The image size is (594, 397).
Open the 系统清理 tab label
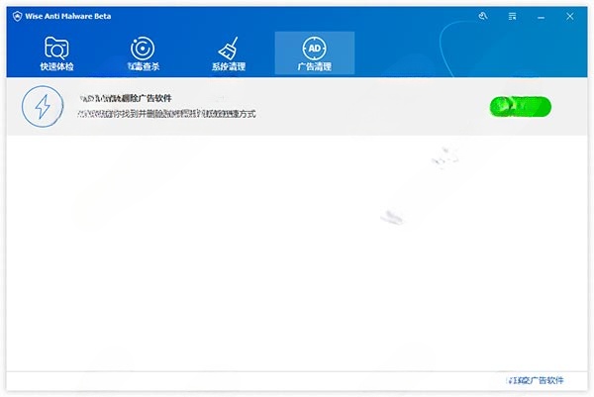[x=229, y=67]
